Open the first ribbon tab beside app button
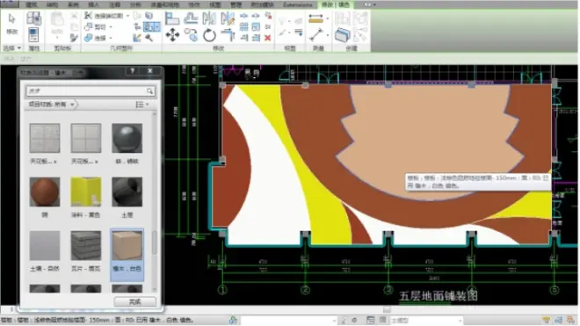This screenshot has width=580, height=326. [x=32, y=4]
